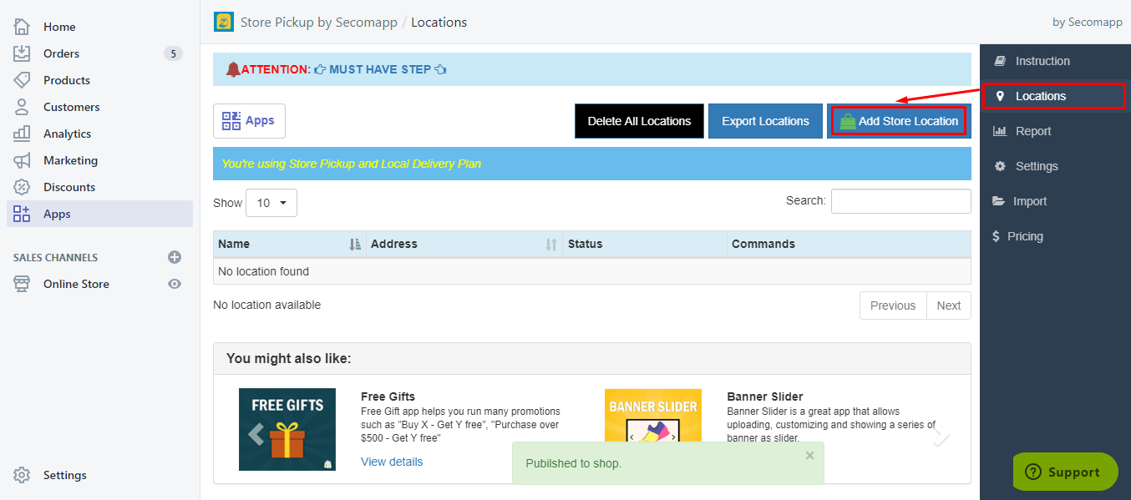The width and height of the screenshot is (1131, 500).
Task: Open the Support help button
Action: pyautogui.click(x=1065, y=472)
